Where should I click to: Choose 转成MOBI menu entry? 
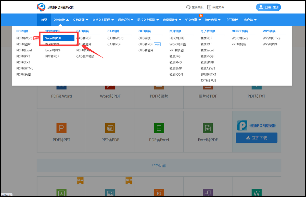pos(207,56)
